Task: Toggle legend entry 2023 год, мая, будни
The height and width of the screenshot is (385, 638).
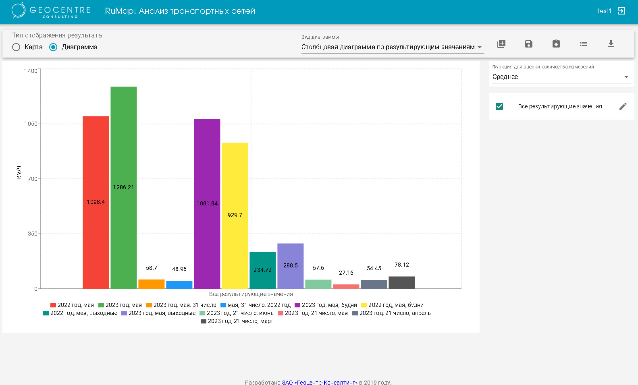Action: click(x=326, y=305)
